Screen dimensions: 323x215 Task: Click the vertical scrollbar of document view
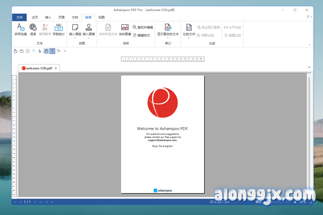point(309,133)
